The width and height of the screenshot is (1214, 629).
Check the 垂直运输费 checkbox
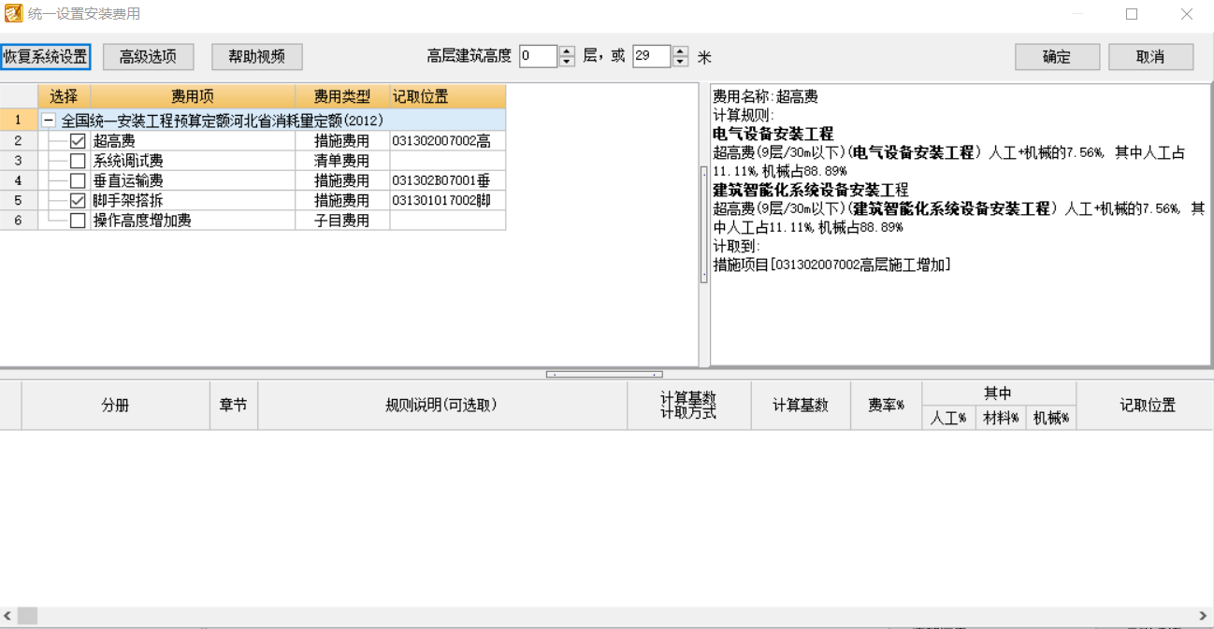78,180
